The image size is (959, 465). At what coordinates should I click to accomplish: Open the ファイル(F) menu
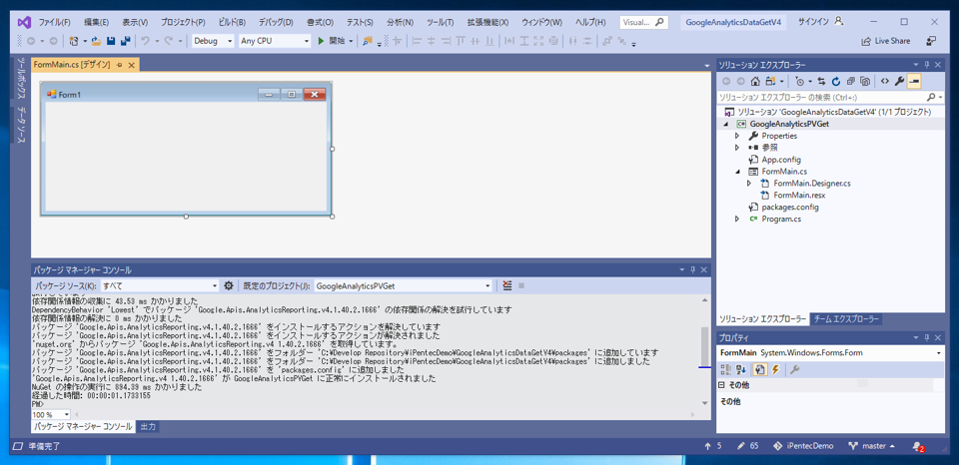(54, 22)
